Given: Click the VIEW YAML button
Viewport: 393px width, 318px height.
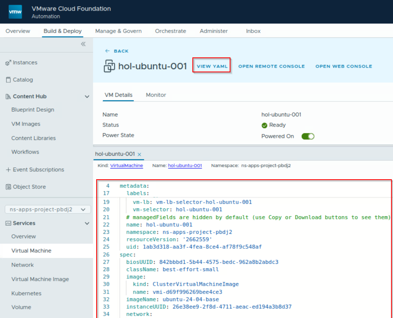Looking at the screenshot, I should pyautogui.click(x=212, y=66).
